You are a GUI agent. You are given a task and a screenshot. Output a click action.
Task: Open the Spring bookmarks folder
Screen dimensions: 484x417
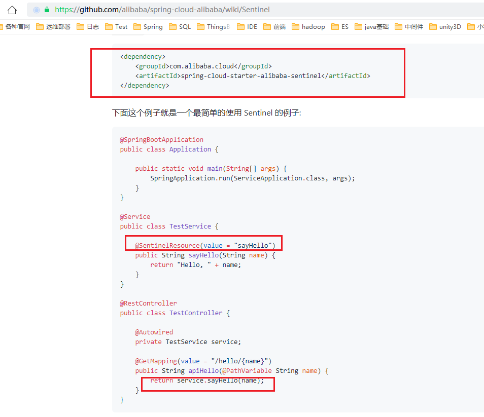[x=148, y=26]
